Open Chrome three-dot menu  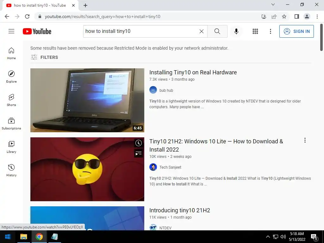317,16
